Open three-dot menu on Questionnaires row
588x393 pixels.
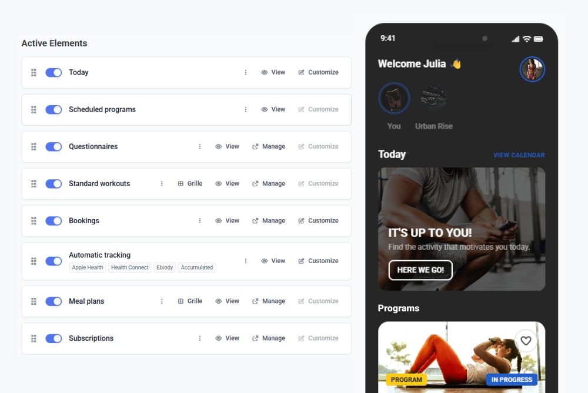(199, 146)
